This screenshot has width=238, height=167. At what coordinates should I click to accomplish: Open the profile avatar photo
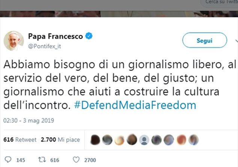click(x=14, y=41)
